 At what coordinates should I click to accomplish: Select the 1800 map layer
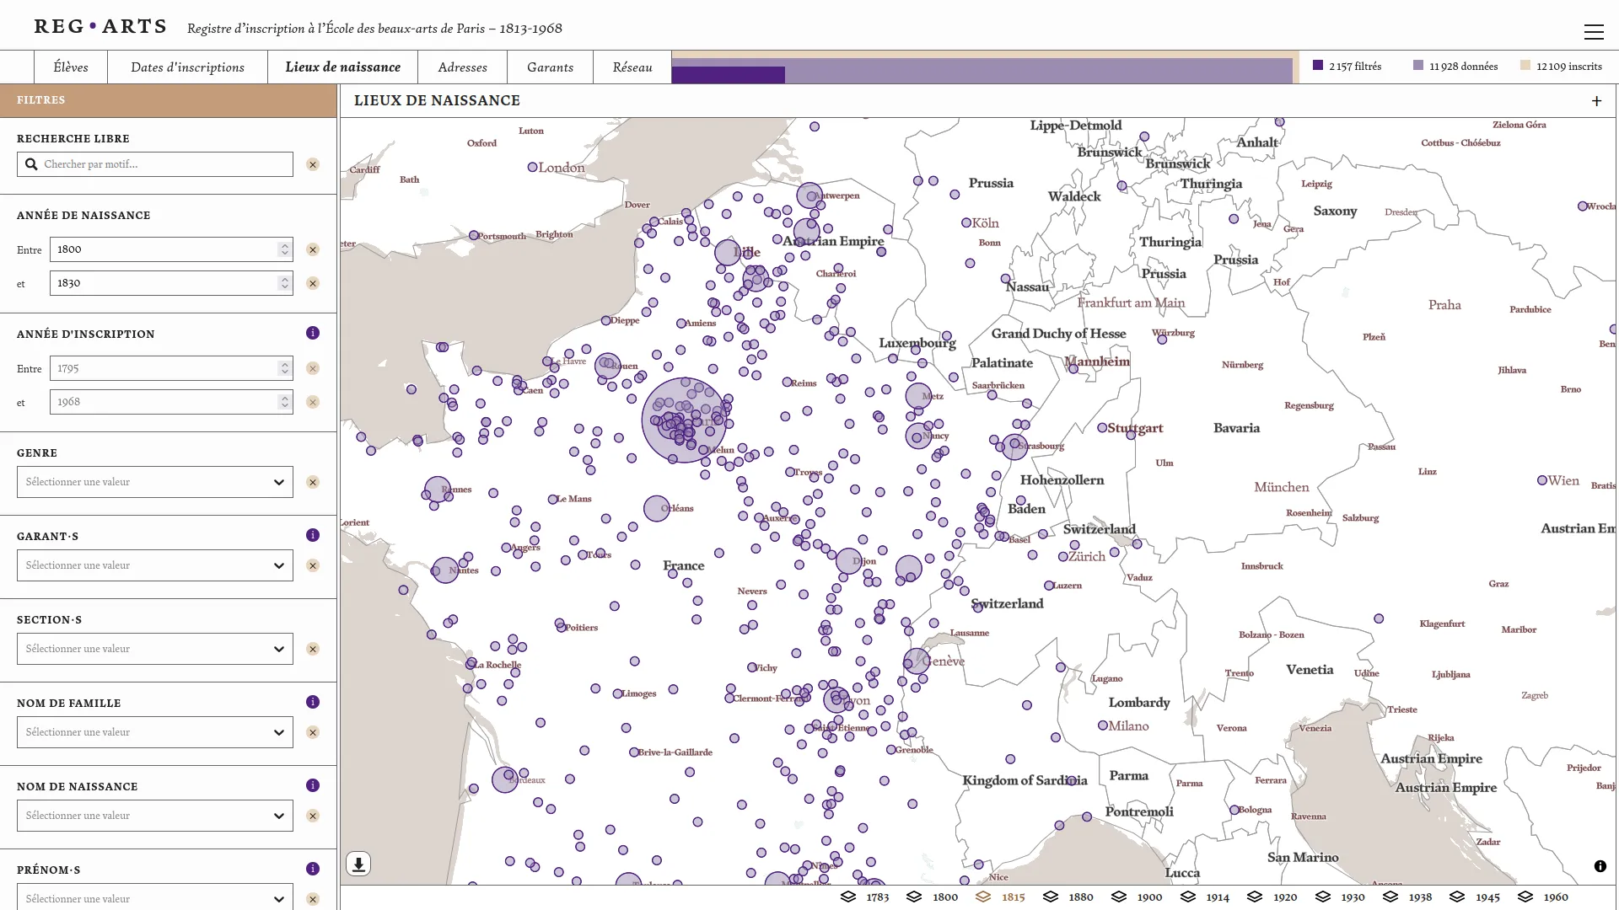tap(933, 897)
